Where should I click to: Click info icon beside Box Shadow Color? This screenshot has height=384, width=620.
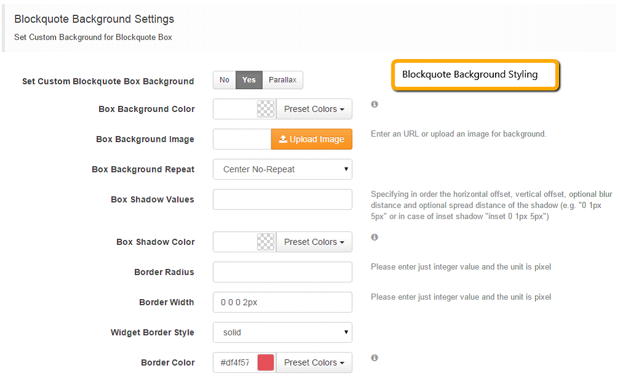(374, 237)
